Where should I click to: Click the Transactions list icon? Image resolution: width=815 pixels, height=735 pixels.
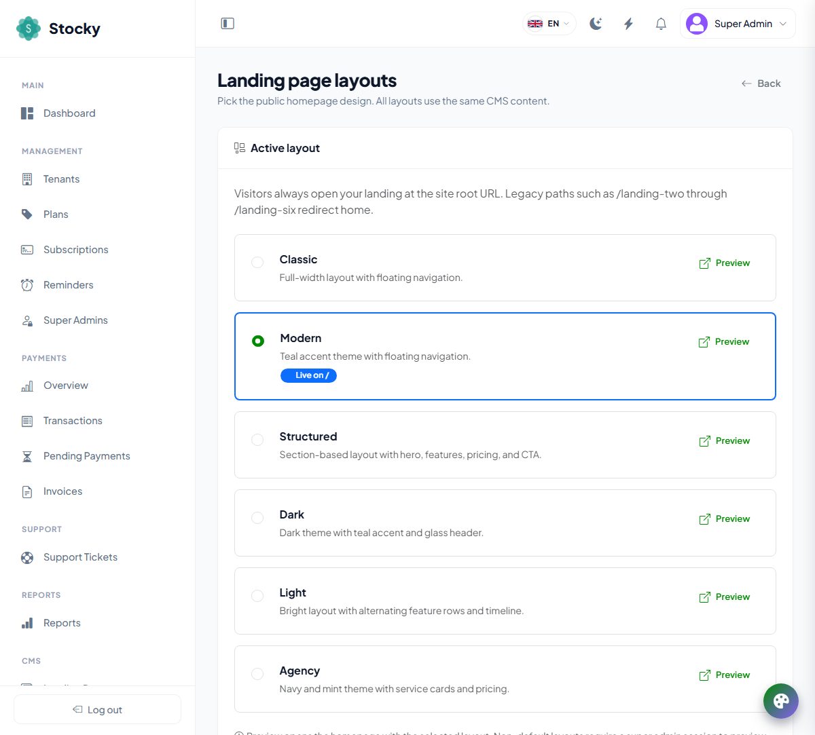pyautogui.click(x=27, y=421)
